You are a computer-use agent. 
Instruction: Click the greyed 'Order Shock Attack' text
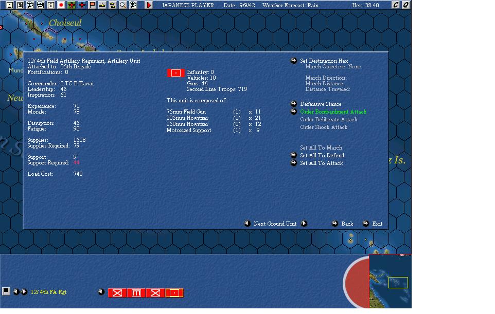324,127
